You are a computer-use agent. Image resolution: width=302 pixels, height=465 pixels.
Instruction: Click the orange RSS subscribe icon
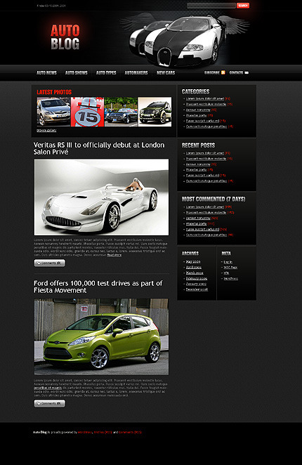tap(223, 72)
